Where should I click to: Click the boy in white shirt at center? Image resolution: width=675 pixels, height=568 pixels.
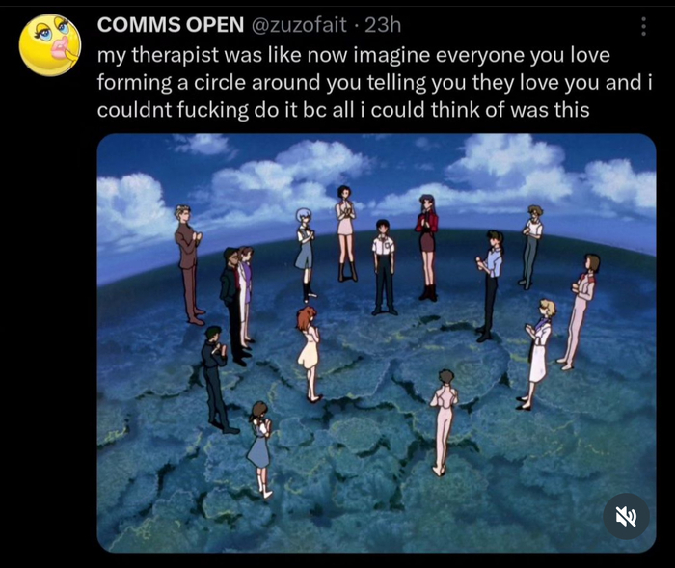[383, 267]
